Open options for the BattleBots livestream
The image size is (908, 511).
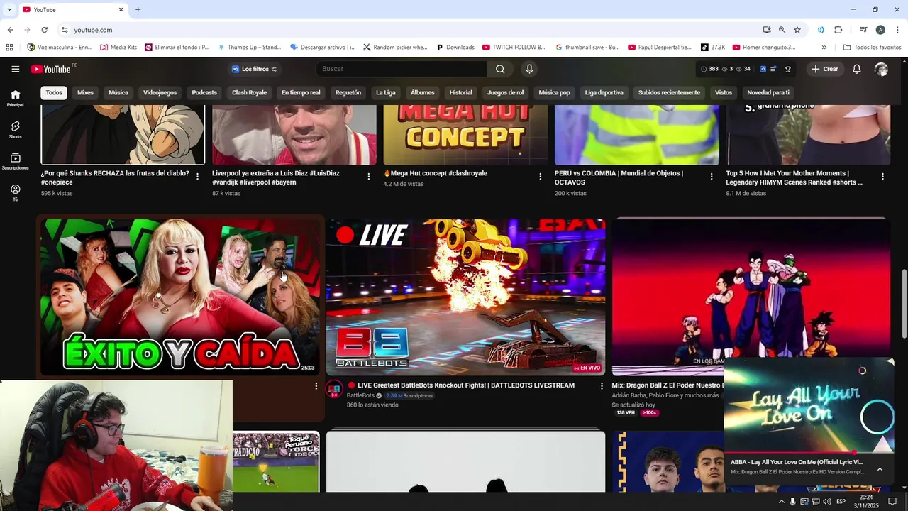click(x=602, y=386)
